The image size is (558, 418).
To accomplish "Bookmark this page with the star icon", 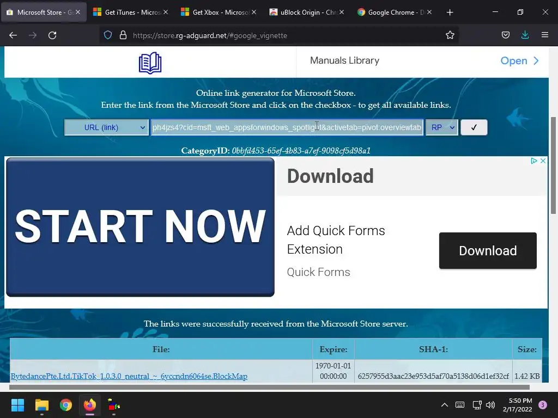I will 450,35.
